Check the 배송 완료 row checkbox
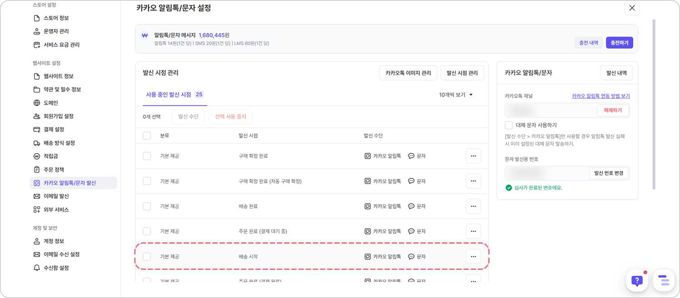Image resolution: width=680 pixels, height=298 pixels. [x=147, y=206]
